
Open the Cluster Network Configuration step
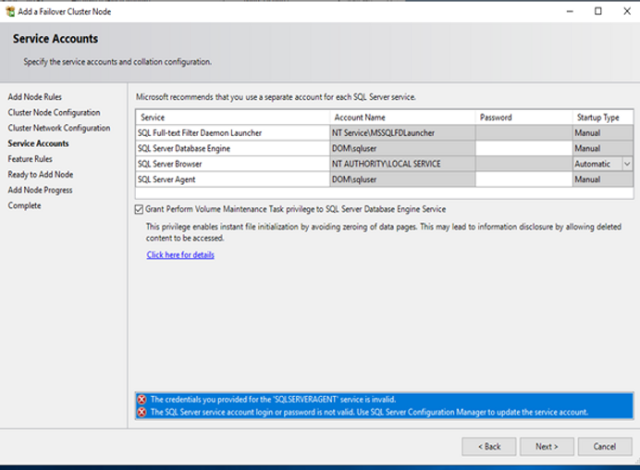click(x=59, y=128)
